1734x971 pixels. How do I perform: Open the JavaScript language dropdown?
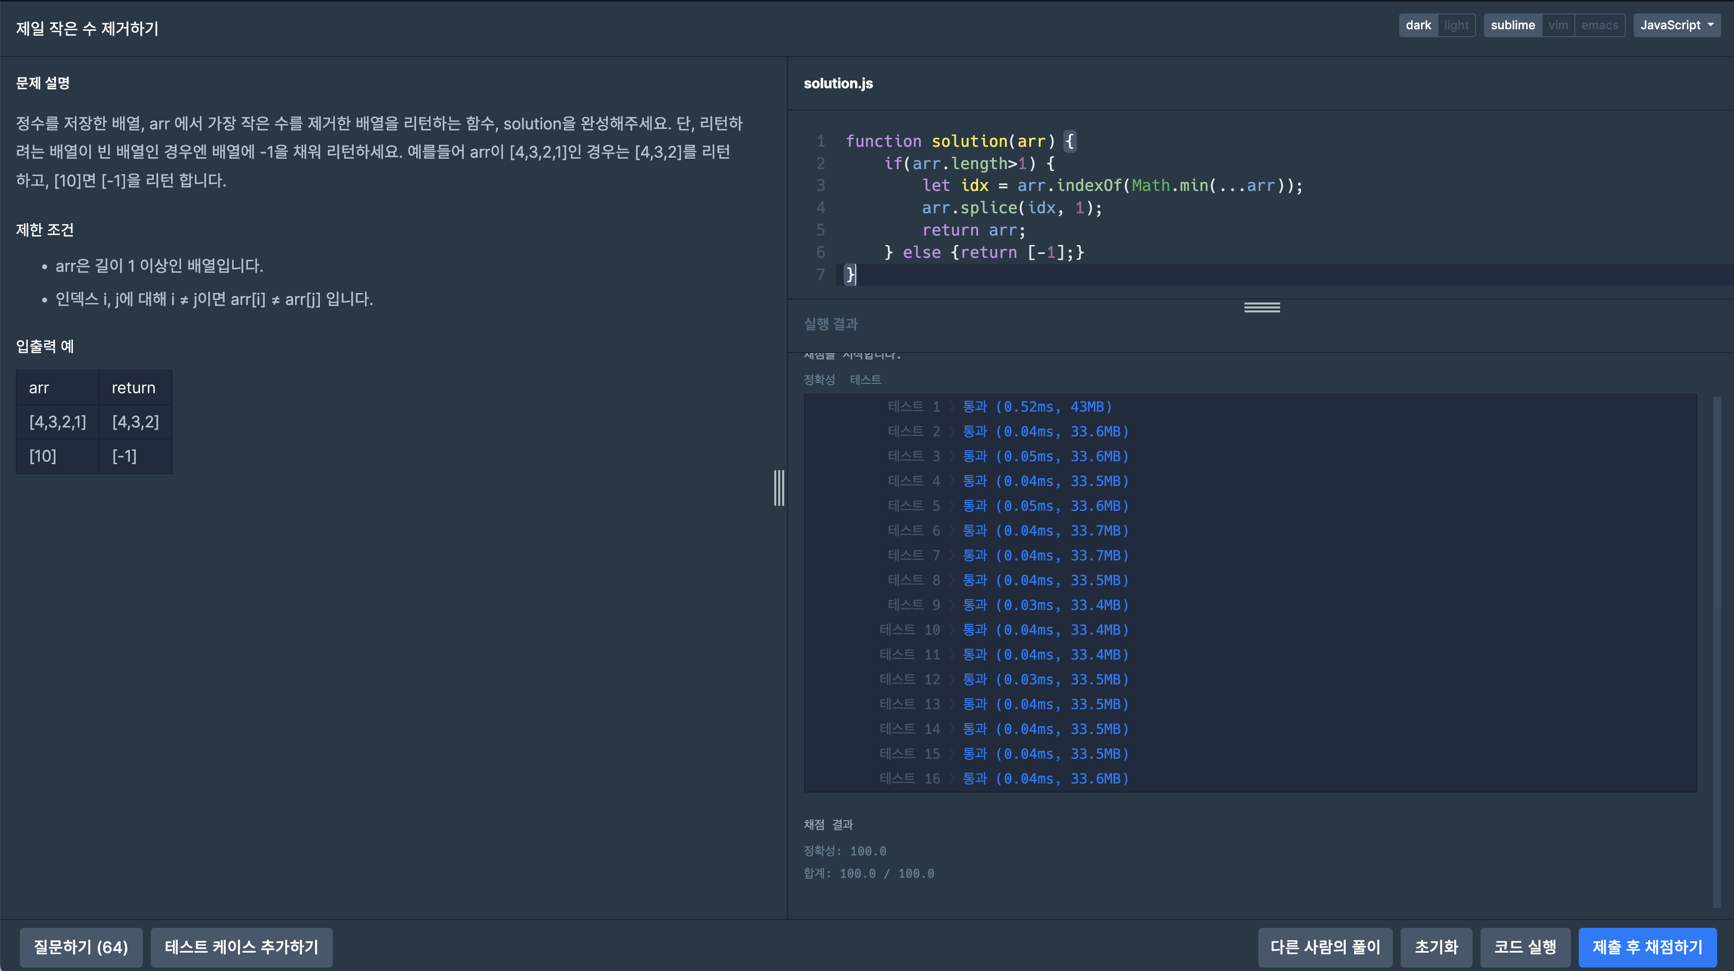click(x=1676, y=25)
